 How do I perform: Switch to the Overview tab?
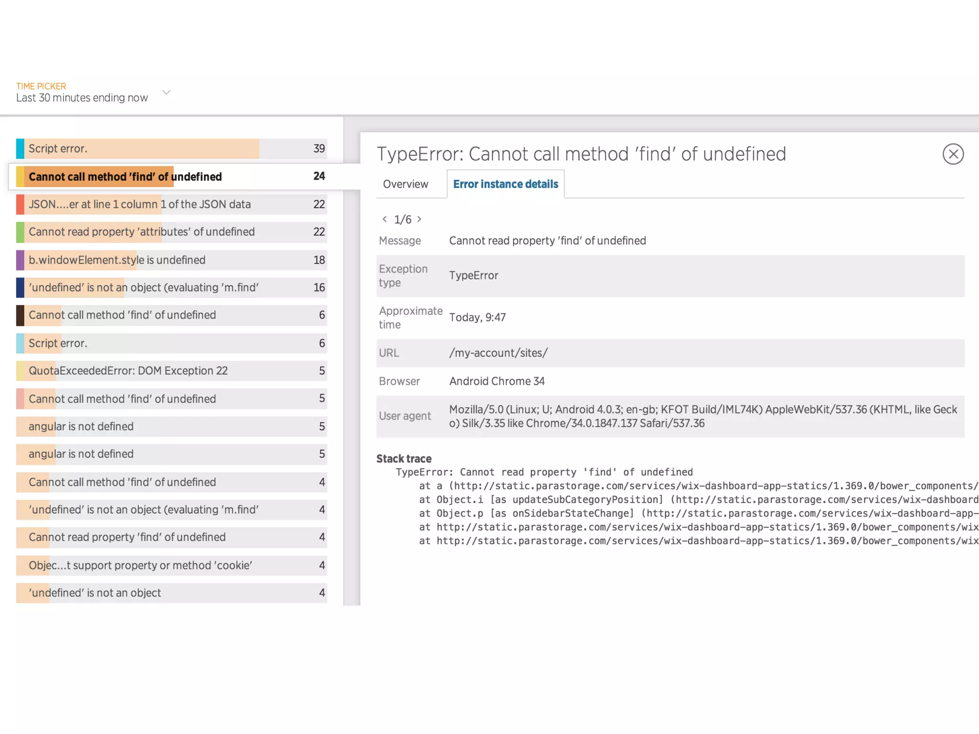point(405,184)
